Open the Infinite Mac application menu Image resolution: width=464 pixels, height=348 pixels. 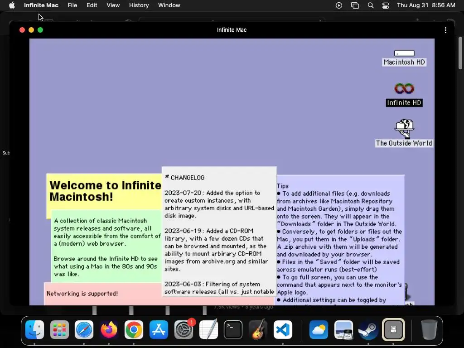pyautogui.click(x=41, y=5)
